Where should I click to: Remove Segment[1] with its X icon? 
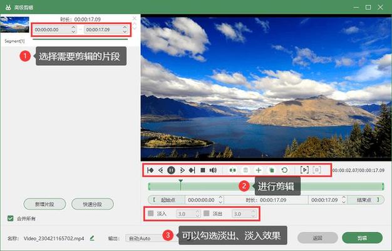pyautogui.click(x=135, y=18)
